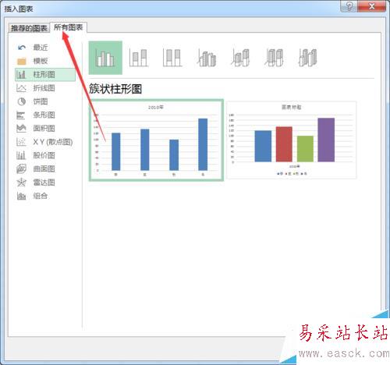This screenshot has width=390, height=365.
Task: Choose the multicolor column preview thumbnail
Action: (x=292, y=140)
